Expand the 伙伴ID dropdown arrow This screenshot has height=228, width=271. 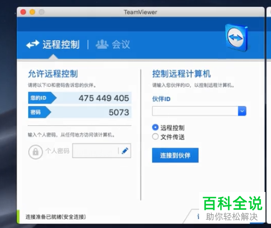click(242, 111)
